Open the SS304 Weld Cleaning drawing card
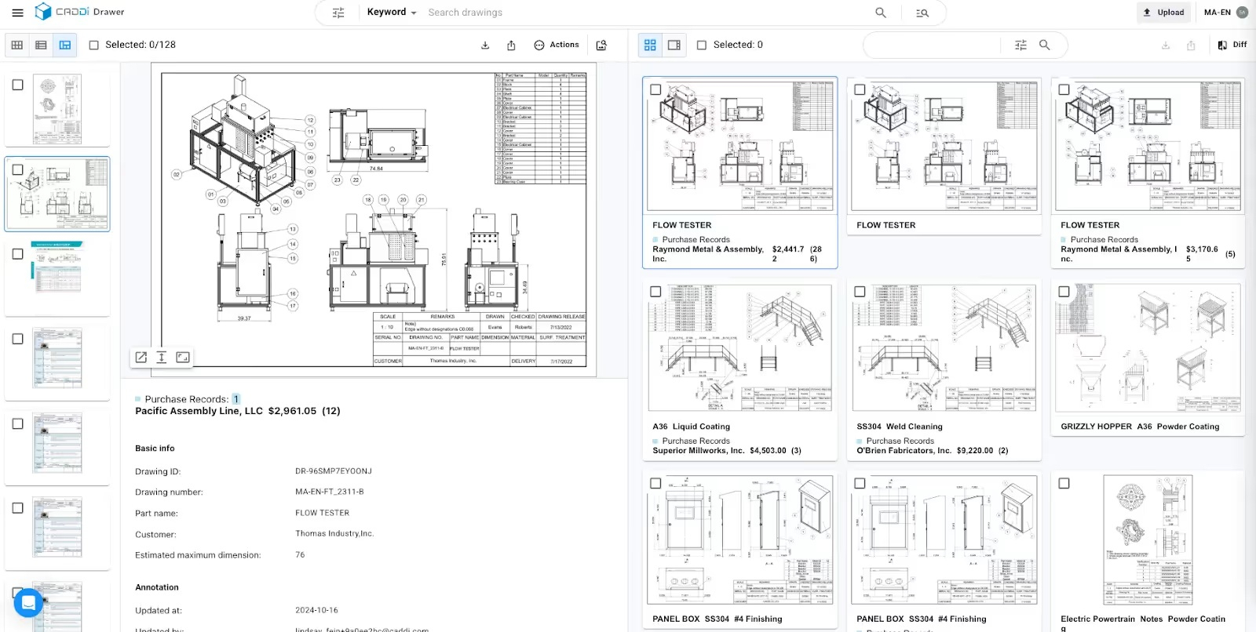The width and height of the screenshot is (1256, 632). pos(944,349)
